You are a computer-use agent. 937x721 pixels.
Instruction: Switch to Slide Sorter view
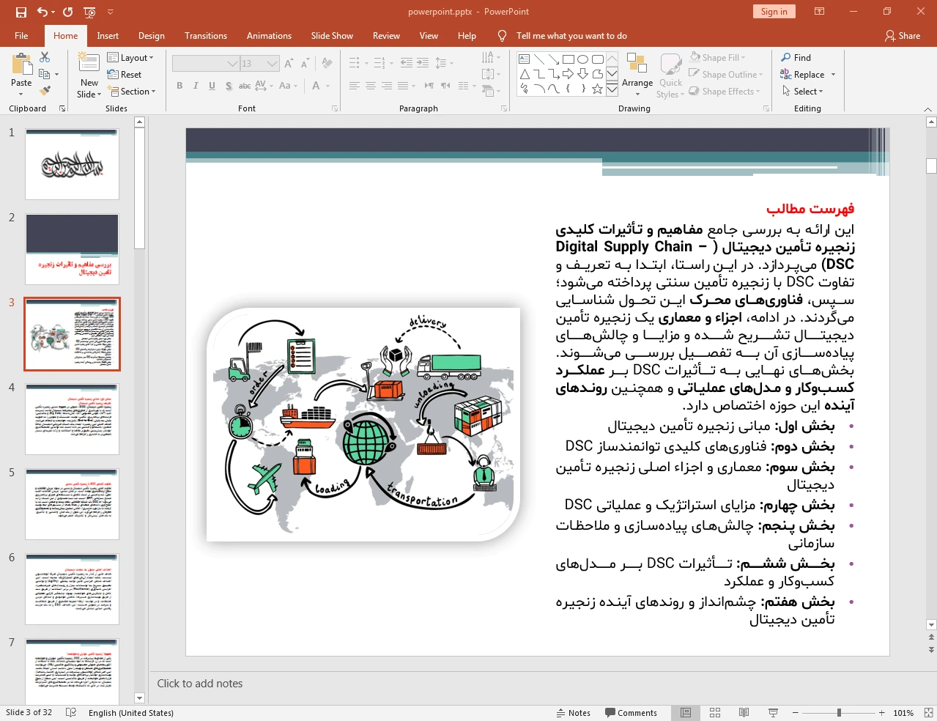click(715, 713)
